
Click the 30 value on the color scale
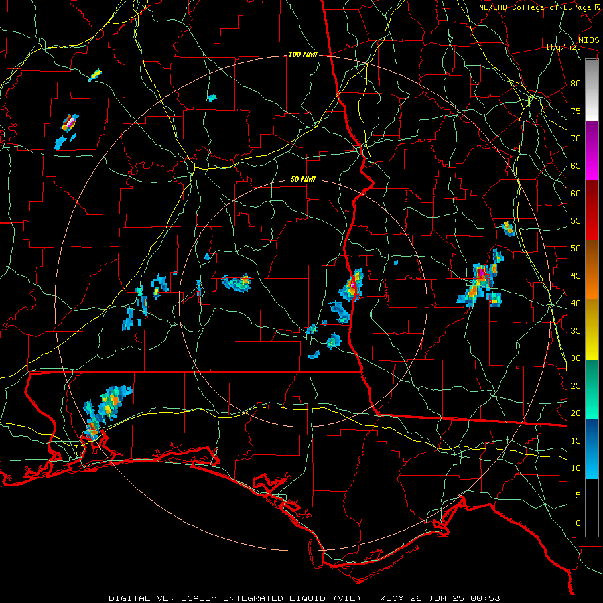[x=576, y=358]
